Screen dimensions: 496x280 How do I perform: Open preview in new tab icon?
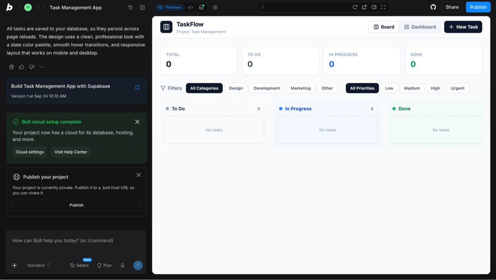click(x=364, y=7)
